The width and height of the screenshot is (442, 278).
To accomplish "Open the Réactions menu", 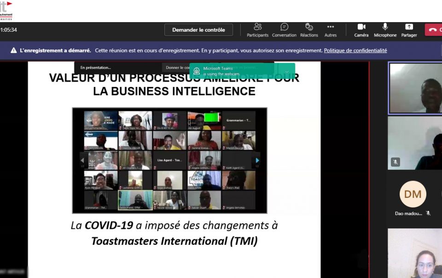I will [x=309, y=30].
